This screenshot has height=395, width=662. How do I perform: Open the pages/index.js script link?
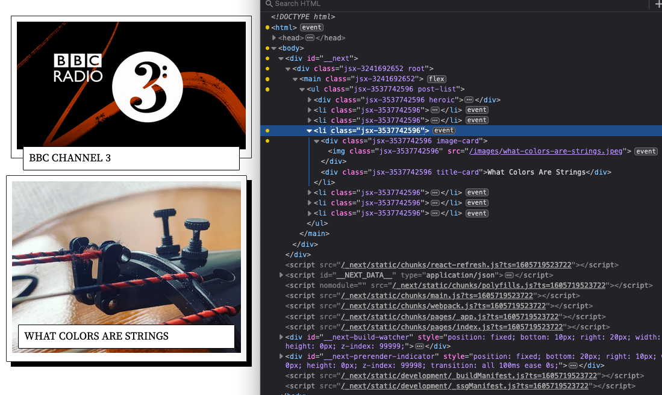click(x=452, y=327)
